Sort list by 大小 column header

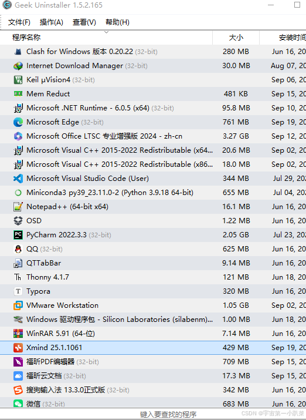pyautogui.click(x=236, y=38)
